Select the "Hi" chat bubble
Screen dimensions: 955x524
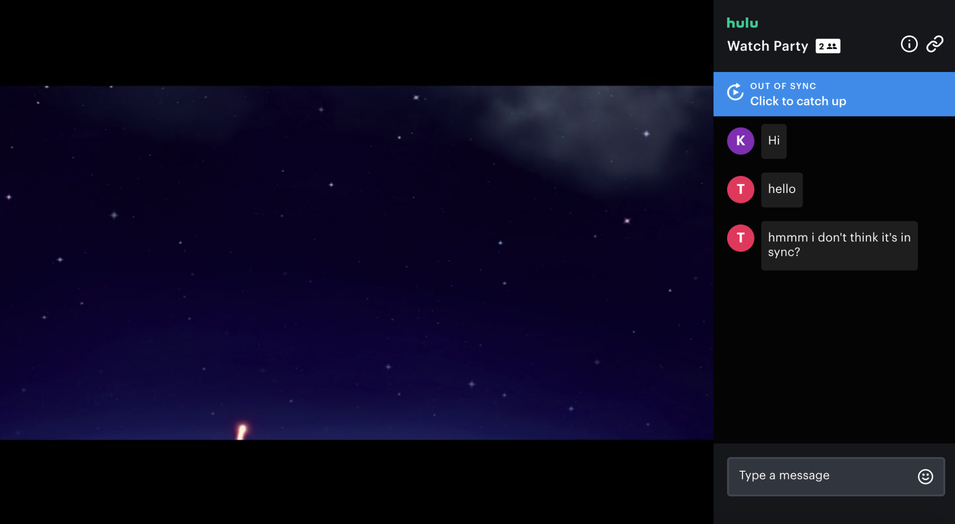pyautogui.click(x=773, y=141)
